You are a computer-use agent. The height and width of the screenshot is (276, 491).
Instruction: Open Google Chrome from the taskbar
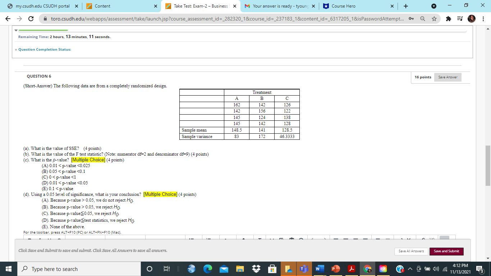pyautogui.click(x=367, y=269)
